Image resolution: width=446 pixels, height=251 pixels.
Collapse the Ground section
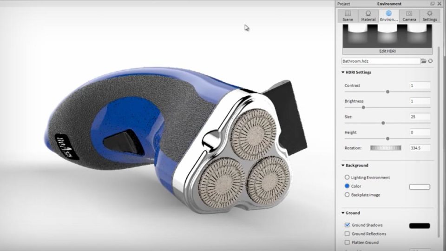pyautogui.click(x=343, y=213)
